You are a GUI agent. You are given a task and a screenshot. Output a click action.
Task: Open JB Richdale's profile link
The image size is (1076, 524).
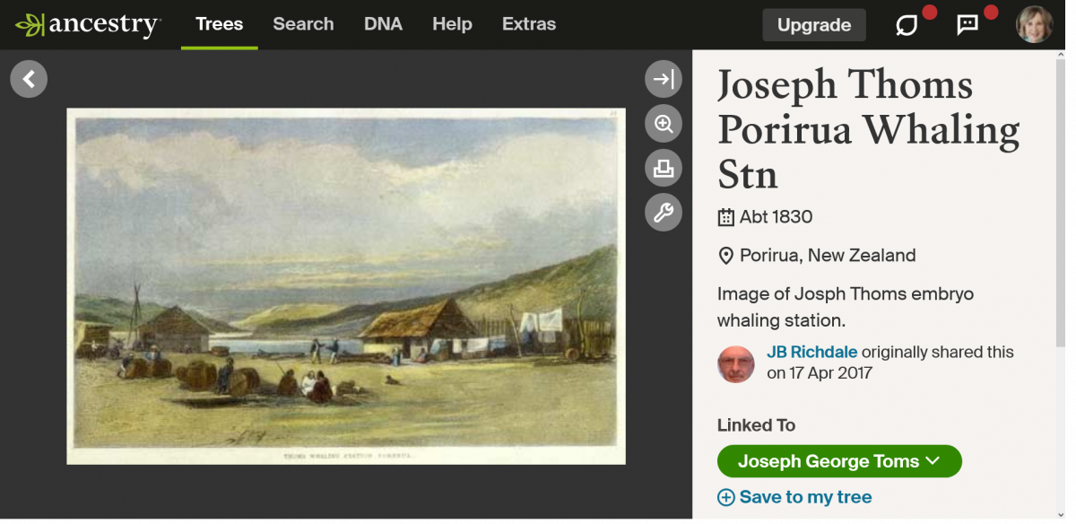[811, 352]
